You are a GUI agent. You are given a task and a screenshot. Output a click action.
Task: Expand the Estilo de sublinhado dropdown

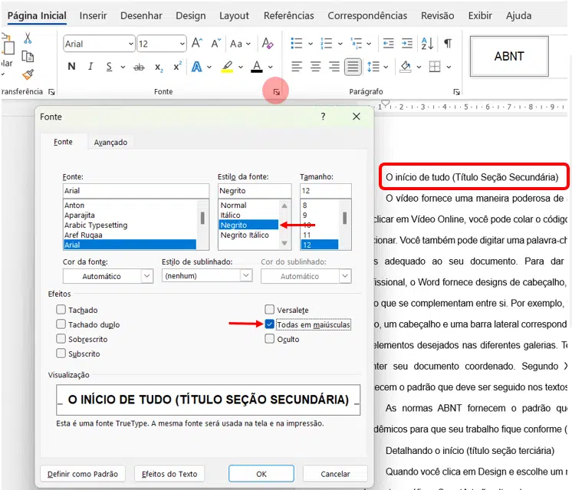[x=207, y=276]
